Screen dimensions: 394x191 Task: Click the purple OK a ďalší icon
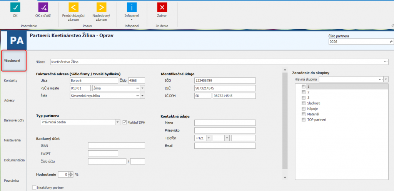tap(43, 7)
